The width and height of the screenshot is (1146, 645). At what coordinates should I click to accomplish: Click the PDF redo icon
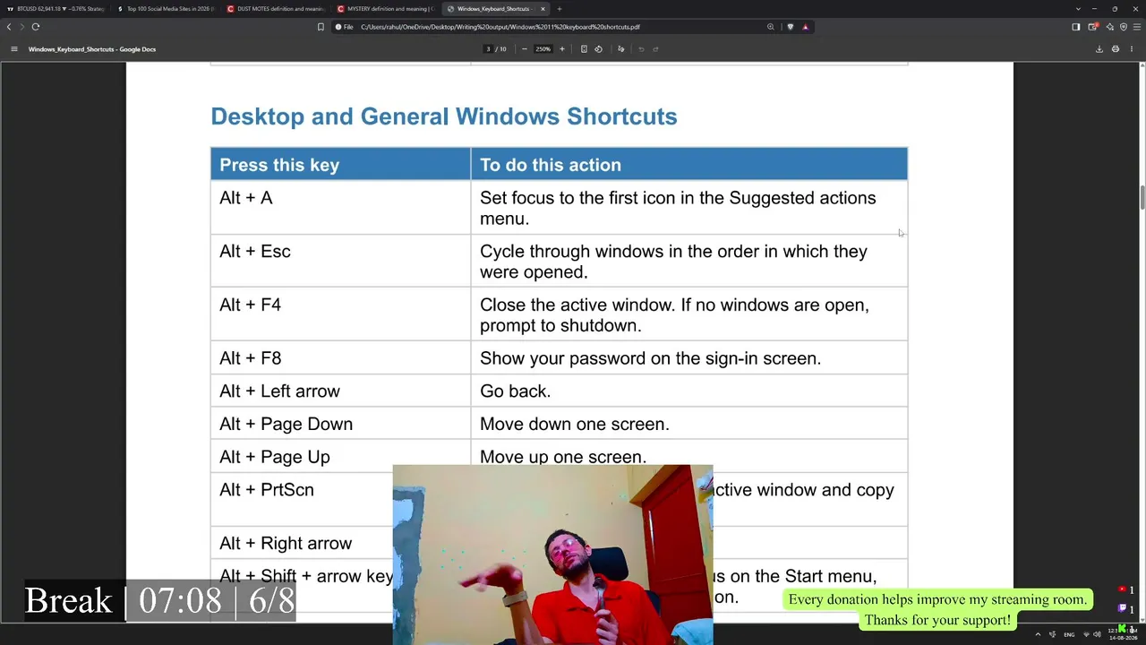pyautogui.click(x=655, y=49)
